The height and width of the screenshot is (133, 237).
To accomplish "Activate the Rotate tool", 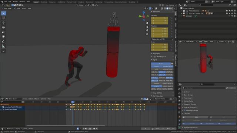I will (3, 27).
